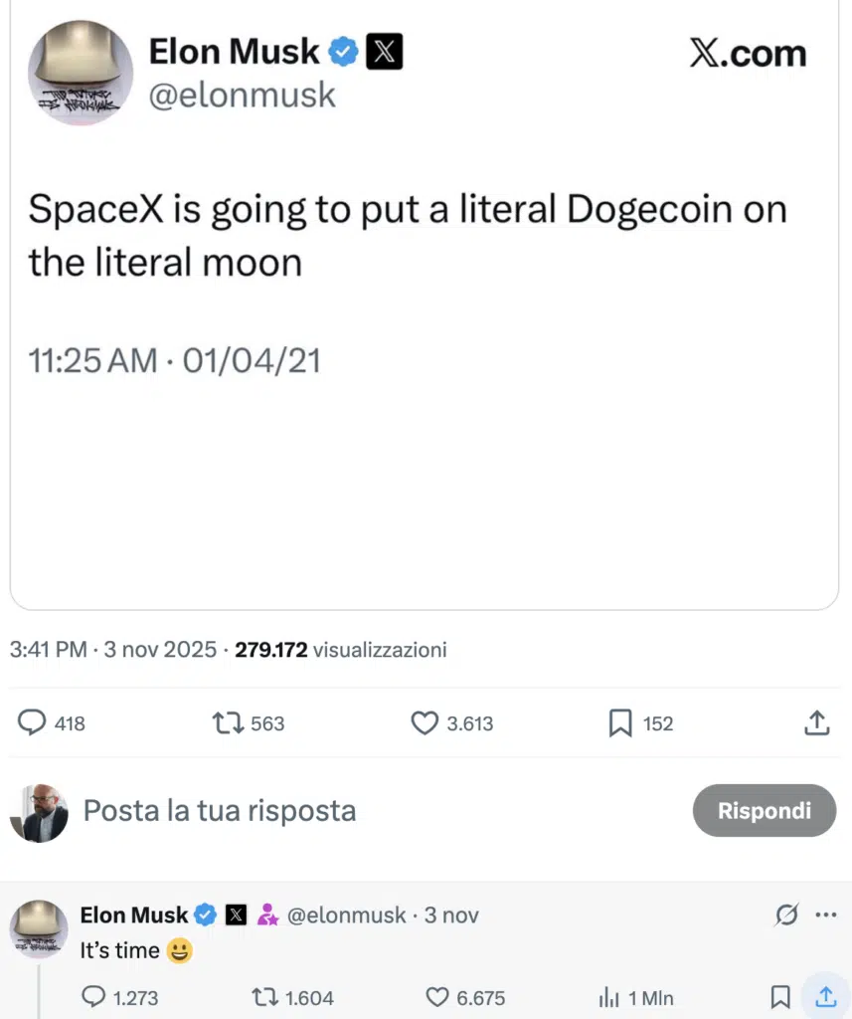Screen dimensions: 852x1019
Task: Bookmark the 'It's time' reply
Action: point(781,996)
